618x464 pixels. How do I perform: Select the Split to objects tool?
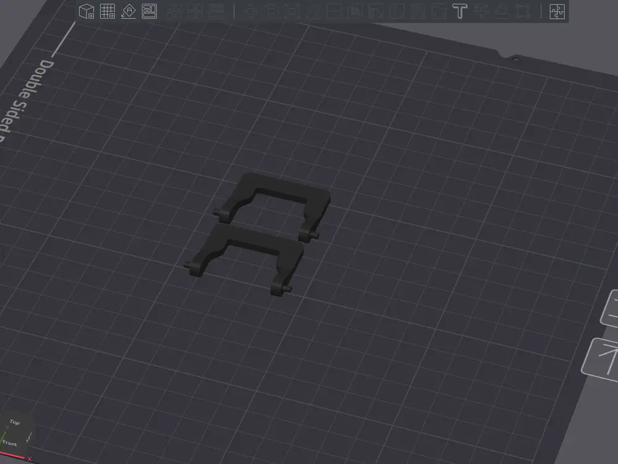(x=174, y=11)
